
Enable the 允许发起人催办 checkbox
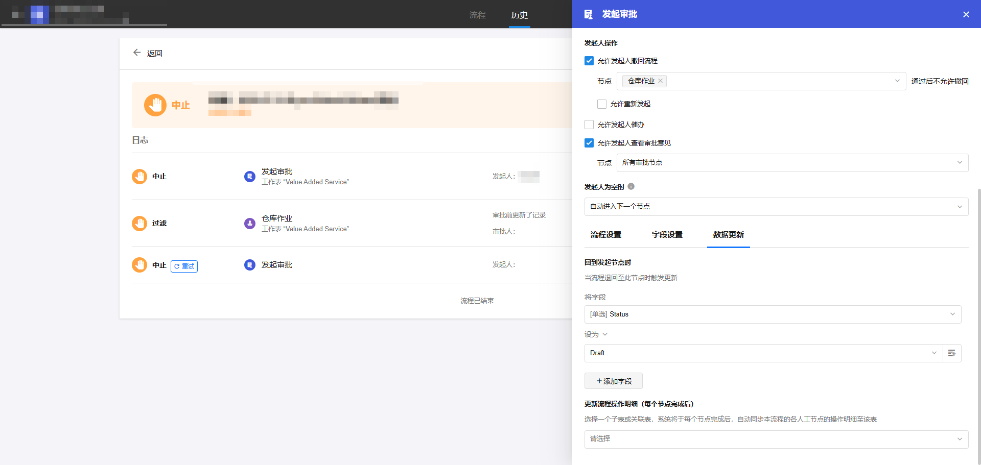[x=589, y=125]
